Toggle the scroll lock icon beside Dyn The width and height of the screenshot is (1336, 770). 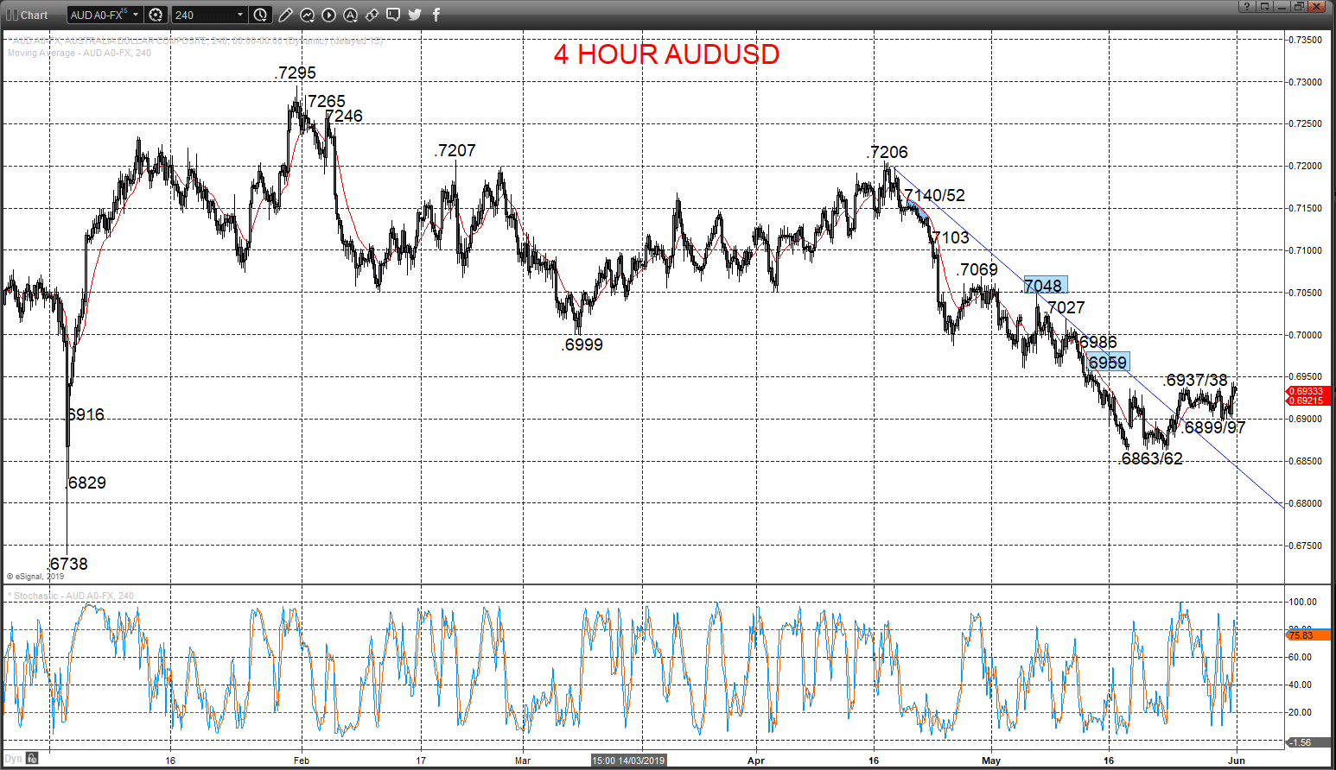click(32, 759)
